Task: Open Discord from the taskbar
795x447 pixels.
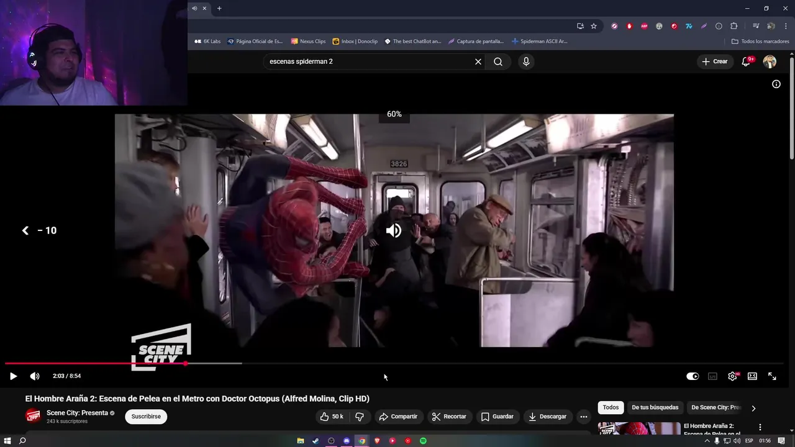Action: 347,441
